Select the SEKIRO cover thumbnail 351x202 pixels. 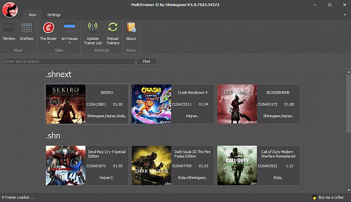click(66, 104)
